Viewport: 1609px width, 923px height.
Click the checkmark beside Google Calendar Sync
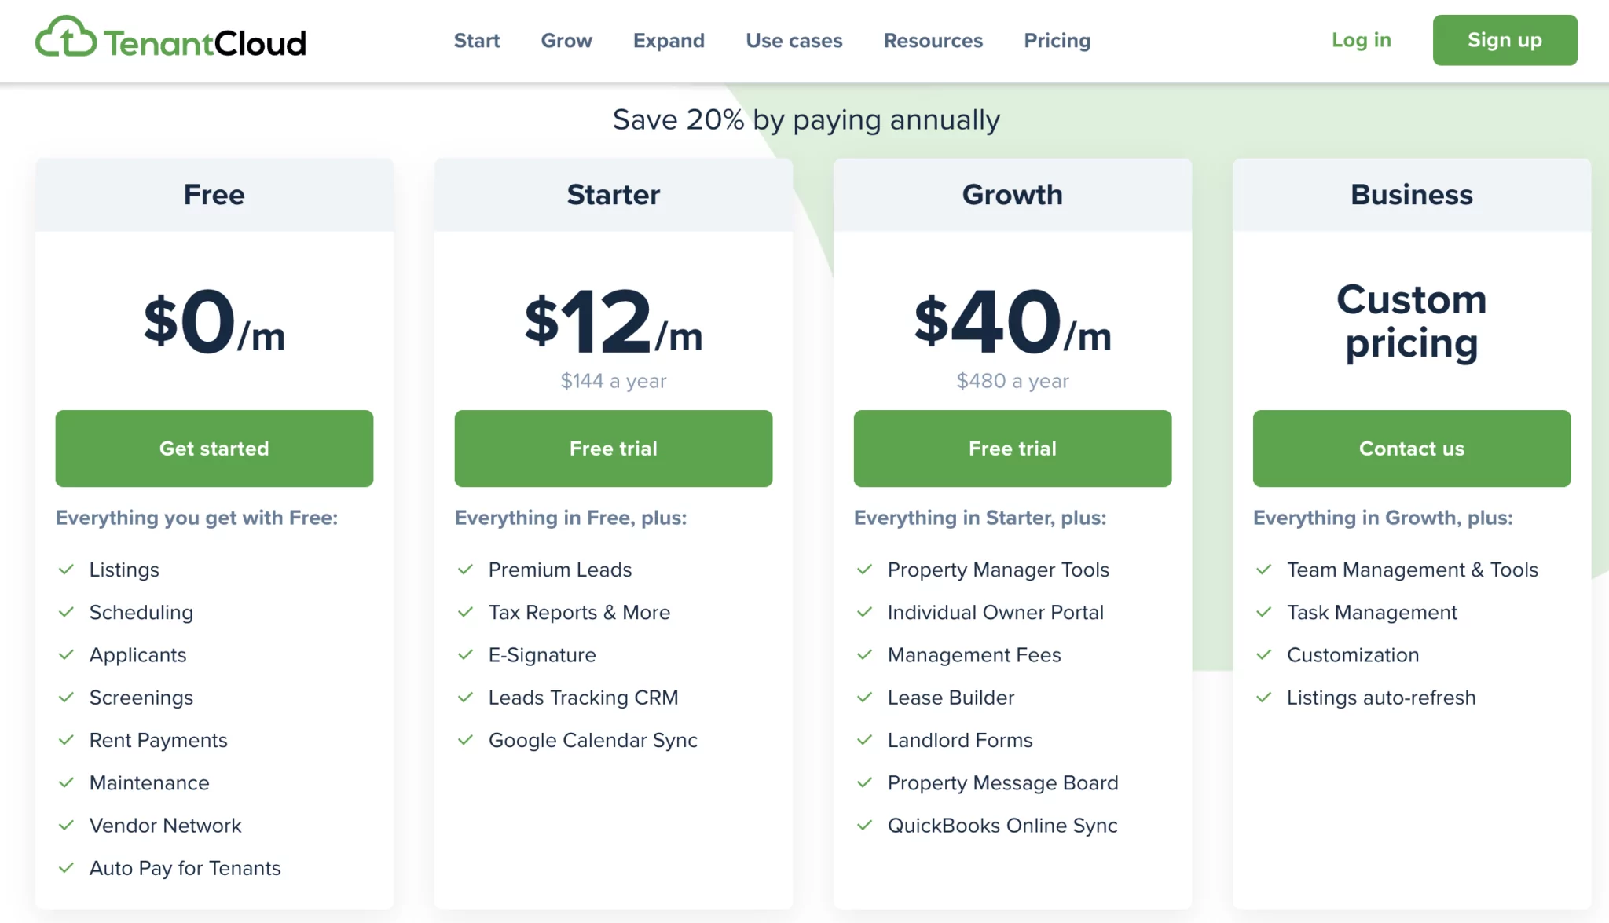466,740
